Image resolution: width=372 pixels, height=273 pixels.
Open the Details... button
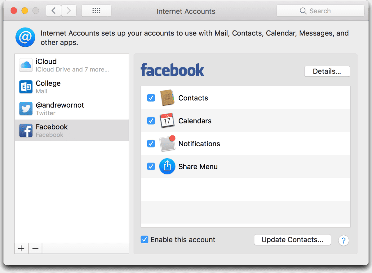[327, 71]
